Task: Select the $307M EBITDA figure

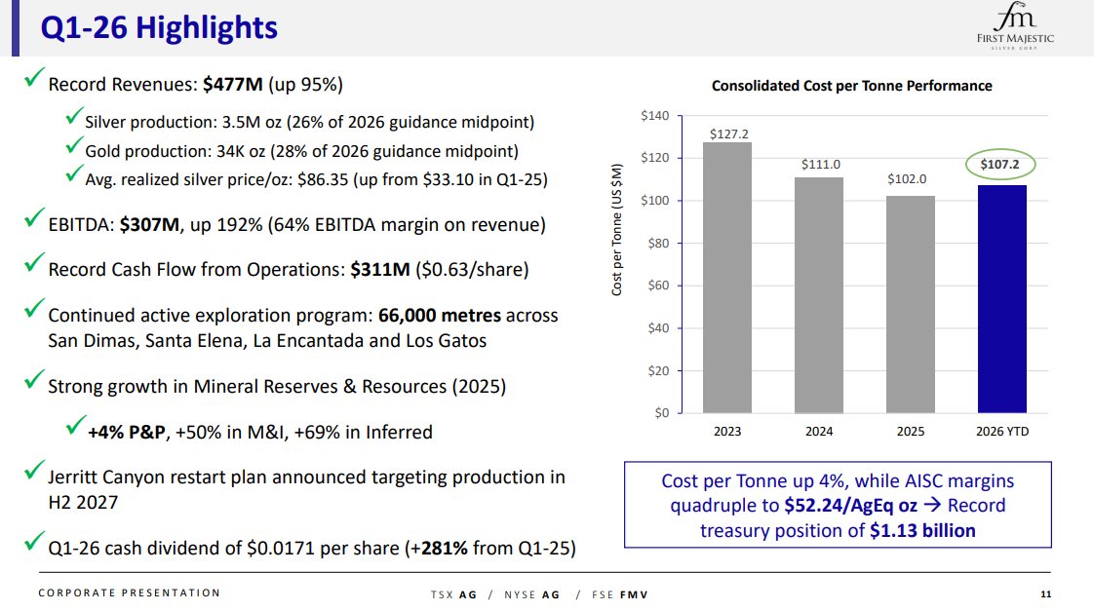Action: pos(149,224)
